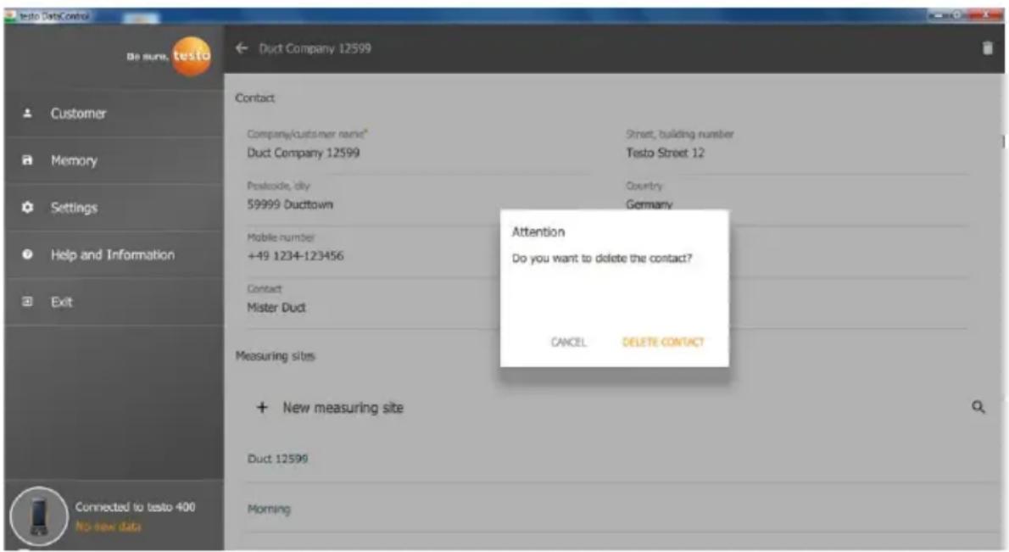Click the Customer person icon
This screenshot has height=552, width=1009.
coord(27,114)
